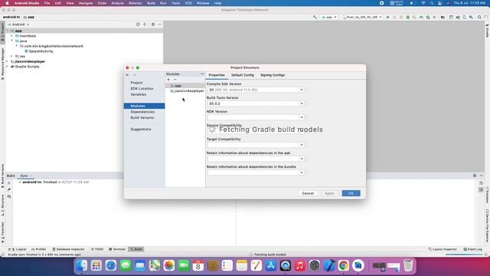Open Finder from the Dock
The height and width of the screenshot is (276, 490).
point(82,266)
